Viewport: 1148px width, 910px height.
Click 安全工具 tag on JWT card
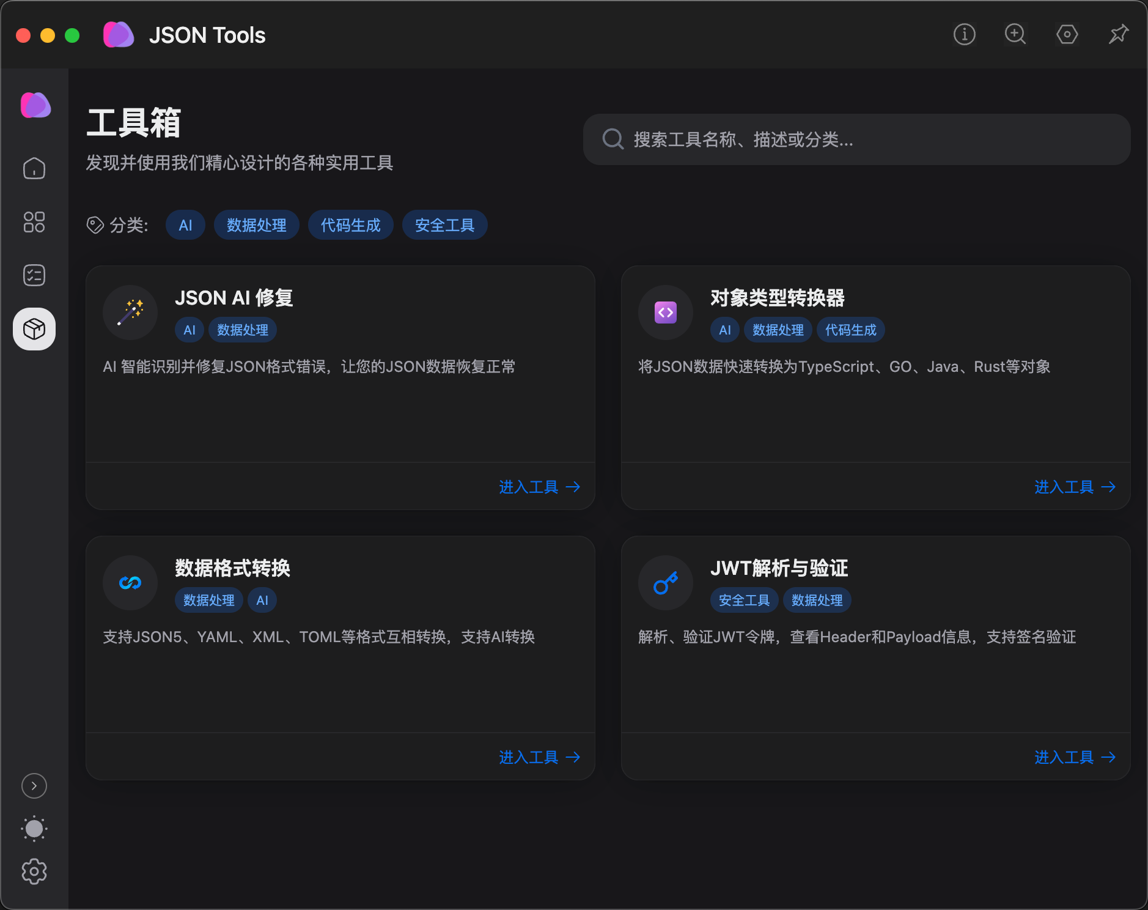click(745, 600)
